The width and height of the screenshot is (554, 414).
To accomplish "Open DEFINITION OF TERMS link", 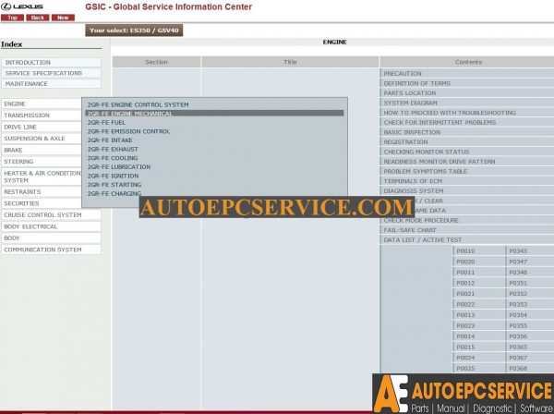I will 467,83.
